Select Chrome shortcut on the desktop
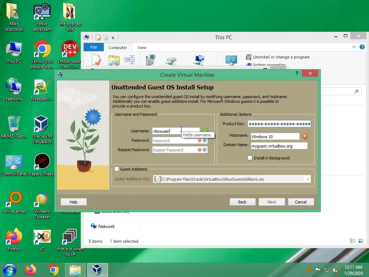 tap(42, 55)
